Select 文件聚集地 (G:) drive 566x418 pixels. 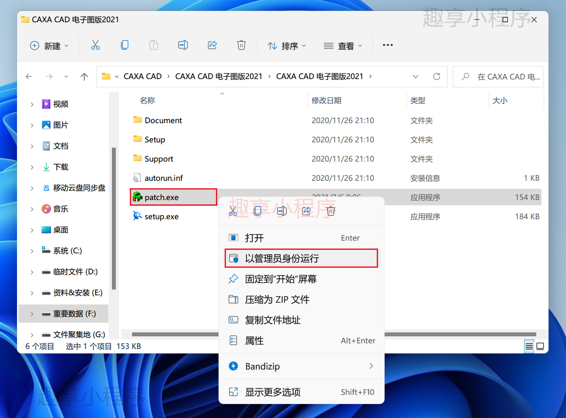click(x=73, y=335)
